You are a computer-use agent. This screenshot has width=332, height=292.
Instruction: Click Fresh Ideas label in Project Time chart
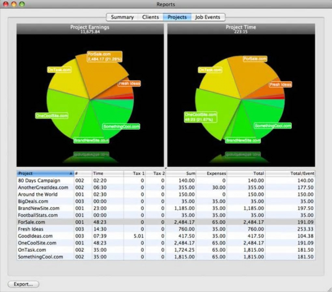point(281,84)
